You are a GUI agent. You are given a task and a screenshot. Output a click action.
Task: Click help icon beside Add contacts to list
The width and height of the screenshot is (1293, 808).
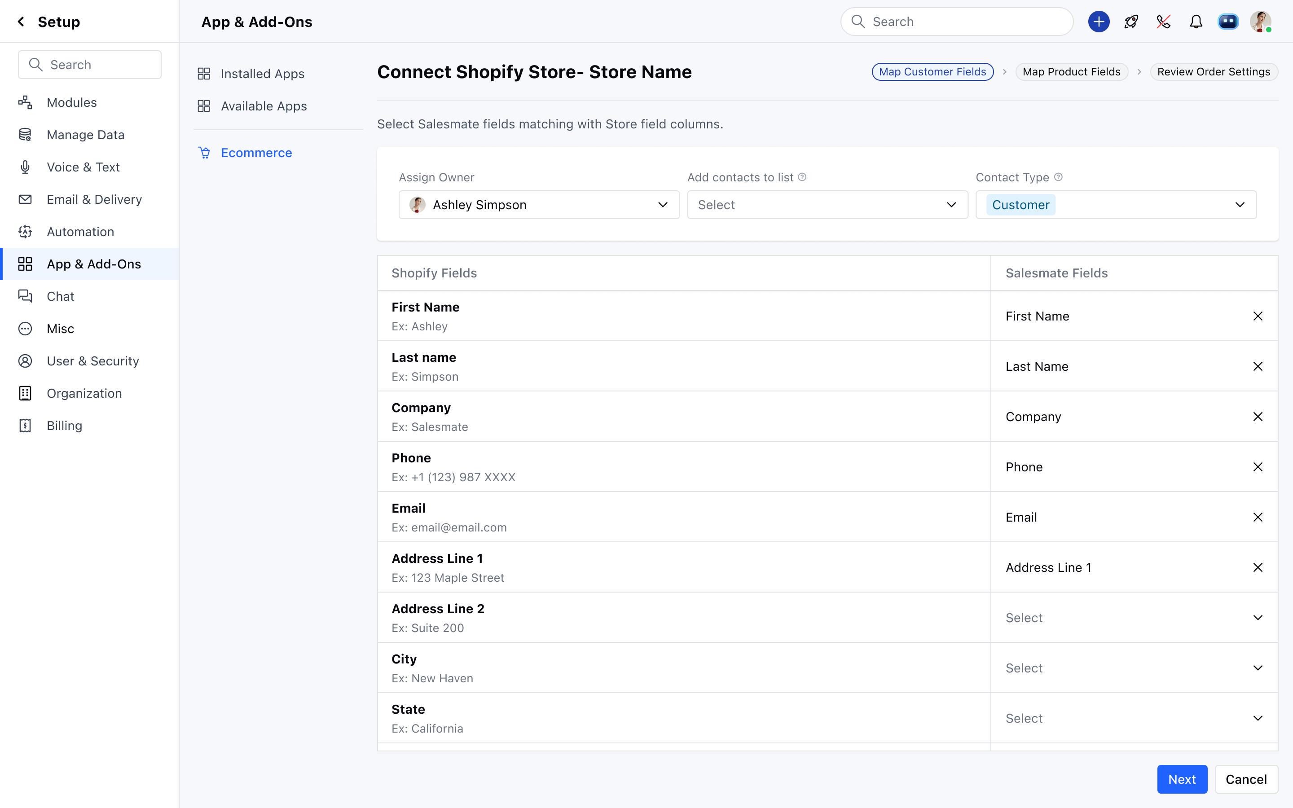coord(802,177)
